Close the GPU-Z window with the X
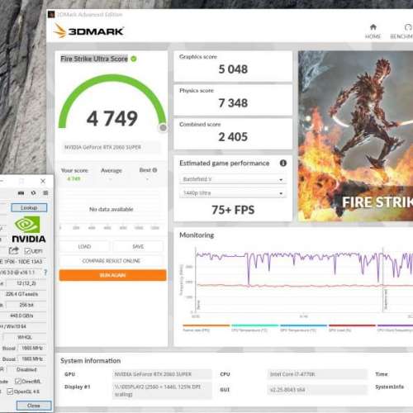413x413 pixels. tap(43, 181)
